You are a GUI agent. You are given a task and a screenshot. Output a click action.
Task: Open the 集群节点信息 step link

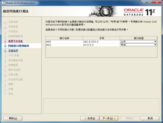[x=16, y=41]
